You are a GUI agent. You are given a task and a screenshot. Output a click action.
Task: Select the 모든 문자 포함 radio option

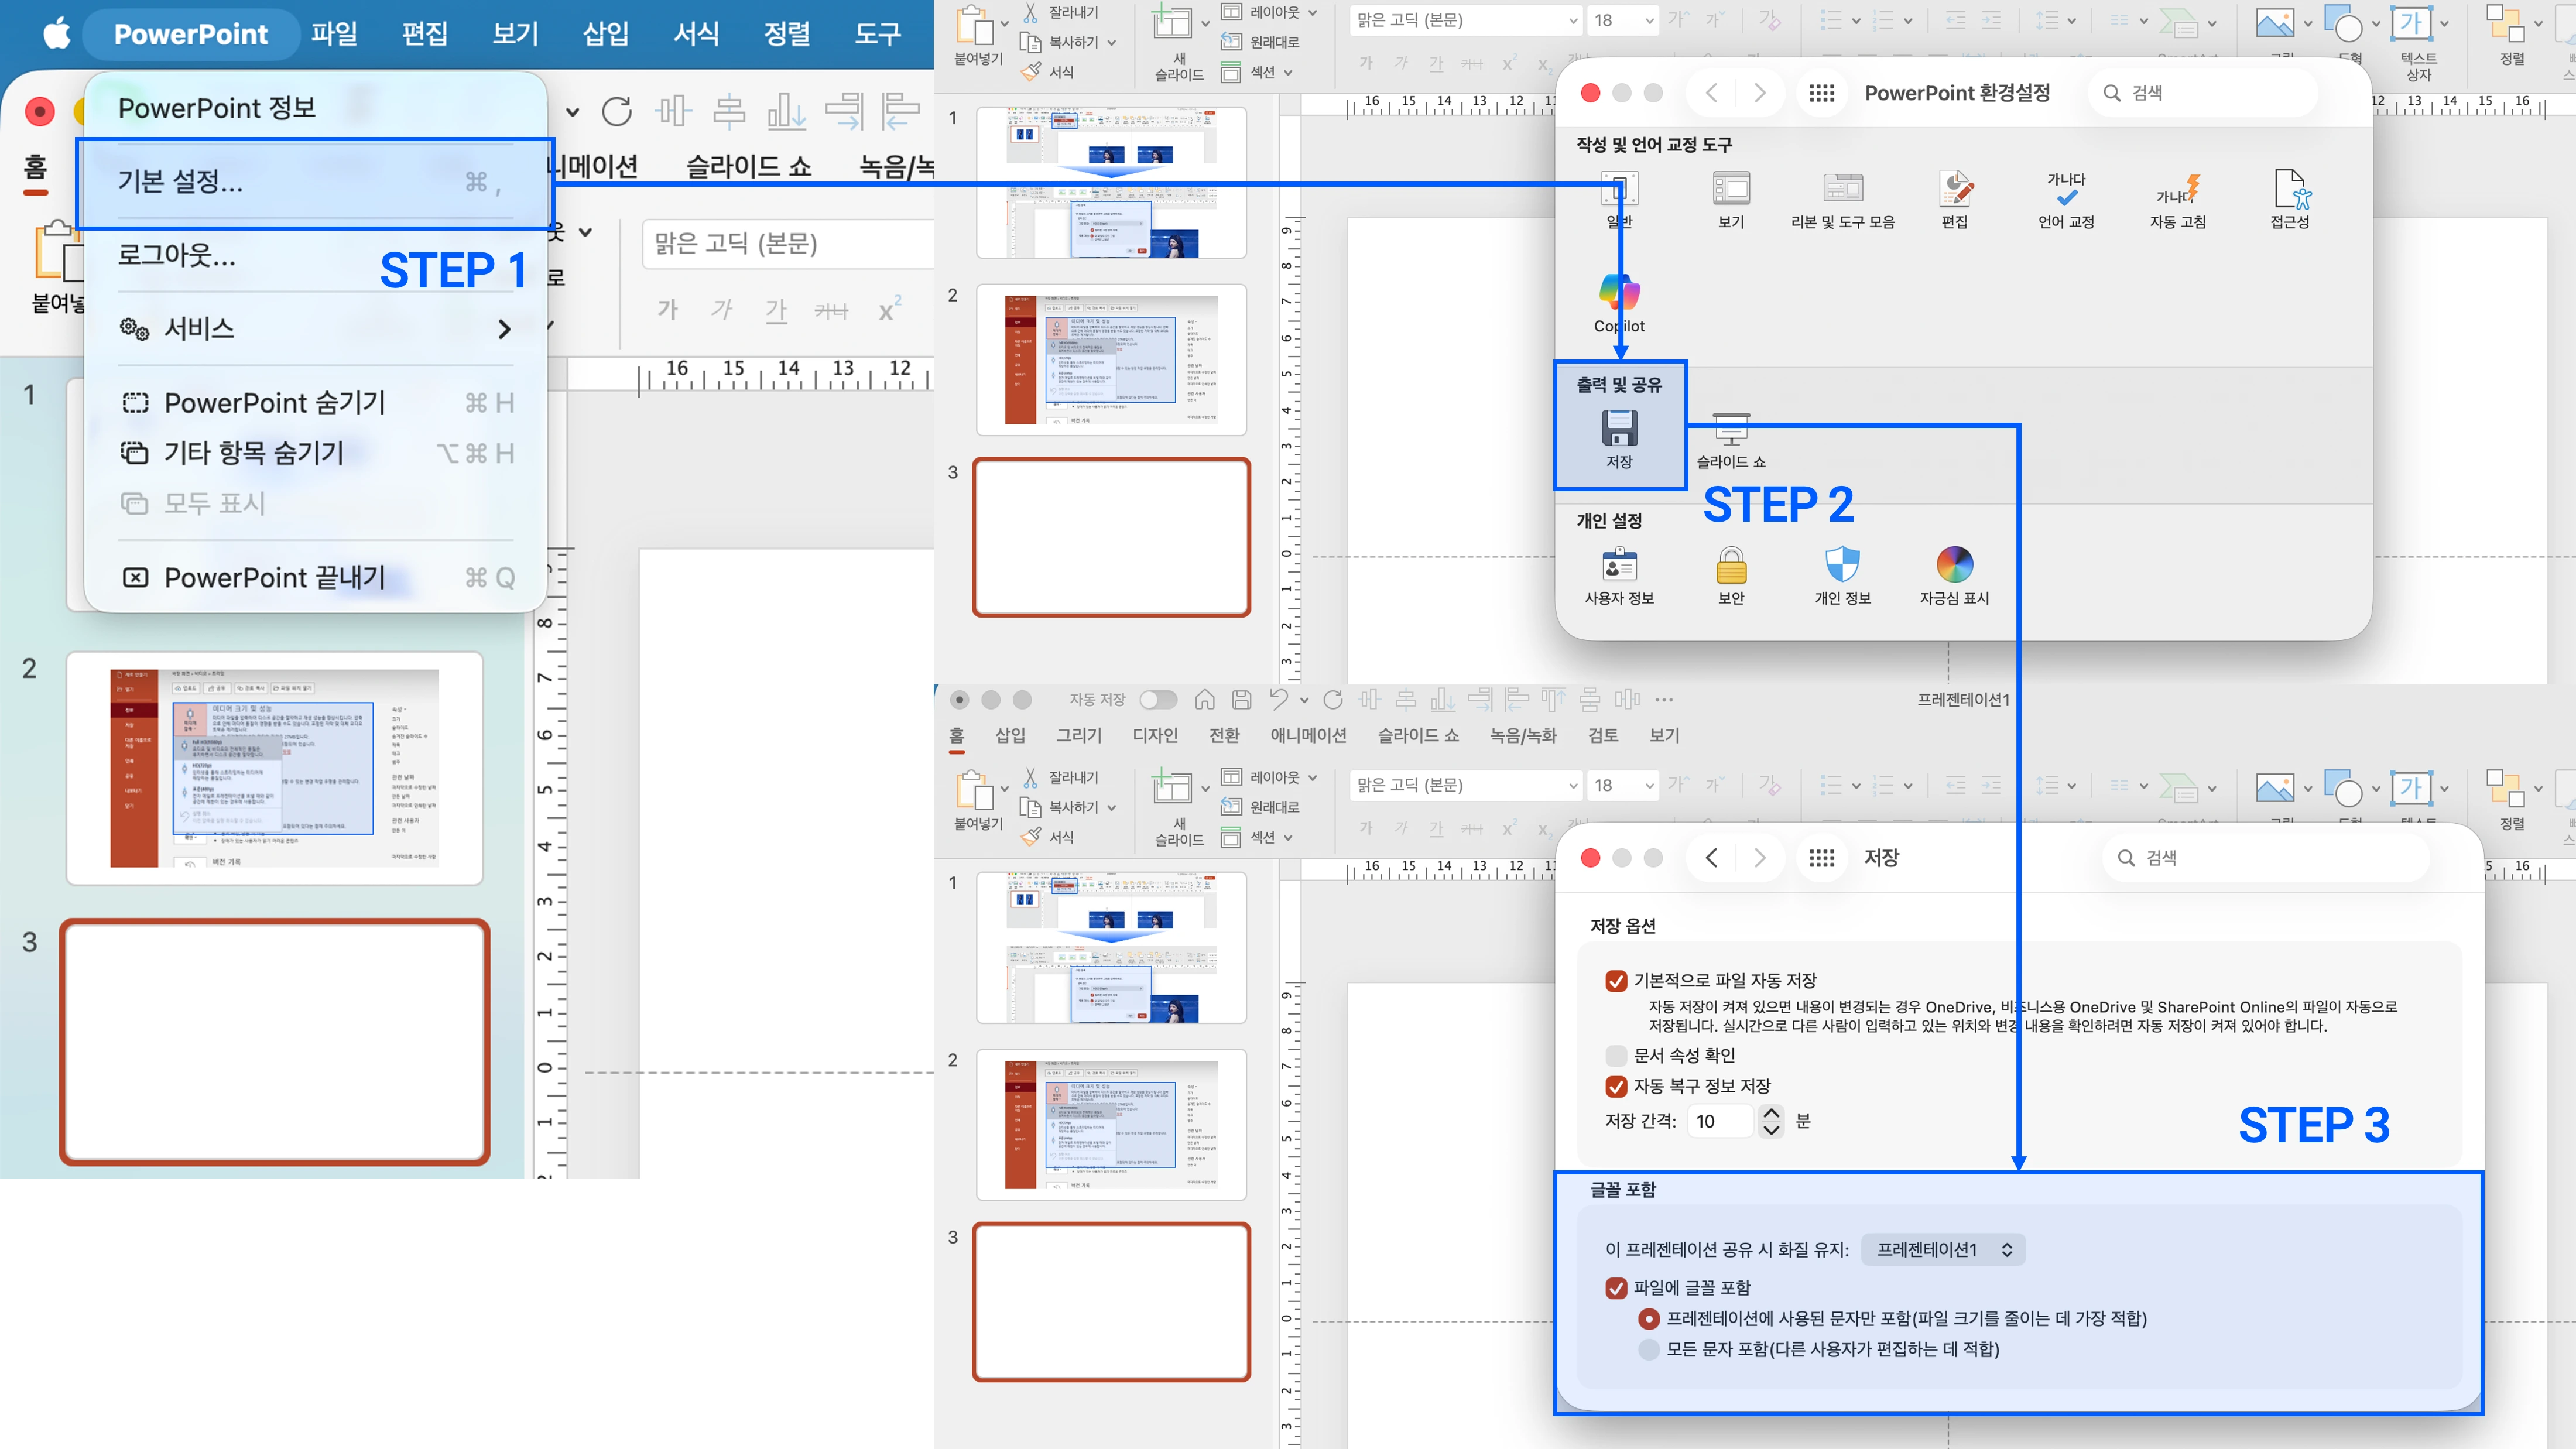tap(1649, 1350)
